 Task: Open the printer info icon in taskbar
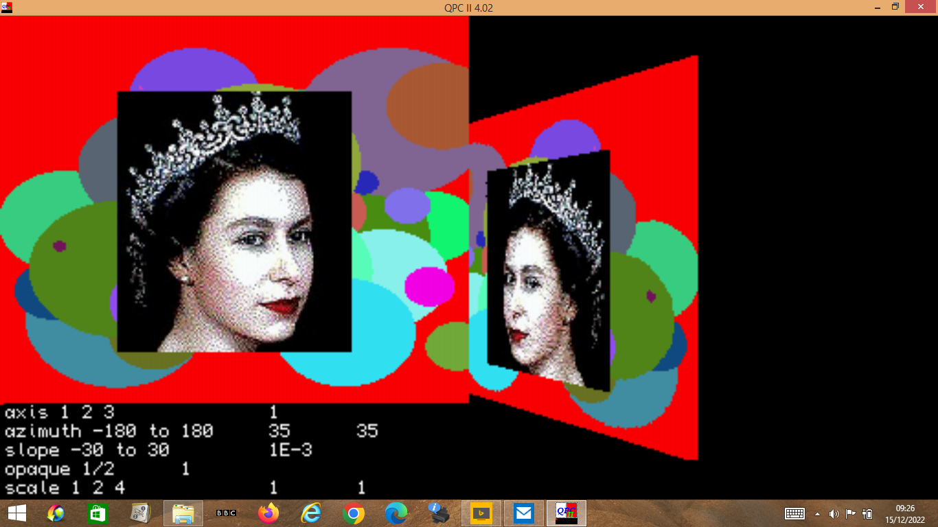[x=439, y=513]
